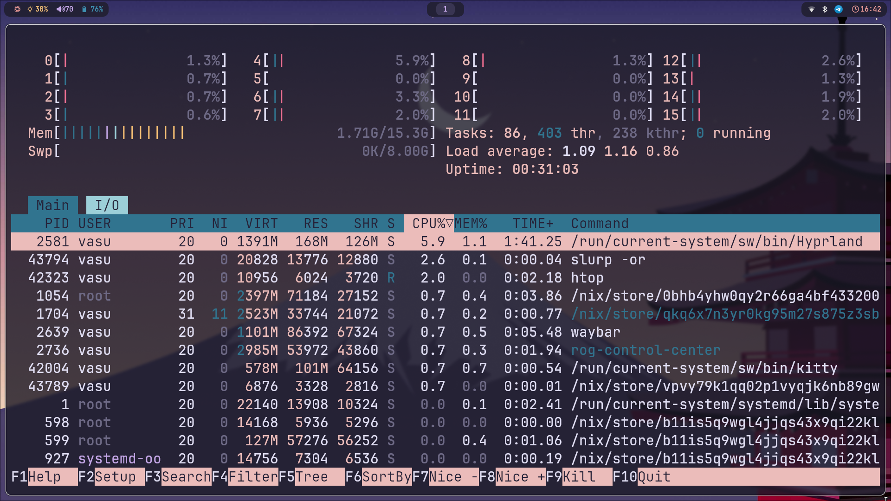Select workspace 1 in the top bar
891x501 pixels.
click(445, 9)
